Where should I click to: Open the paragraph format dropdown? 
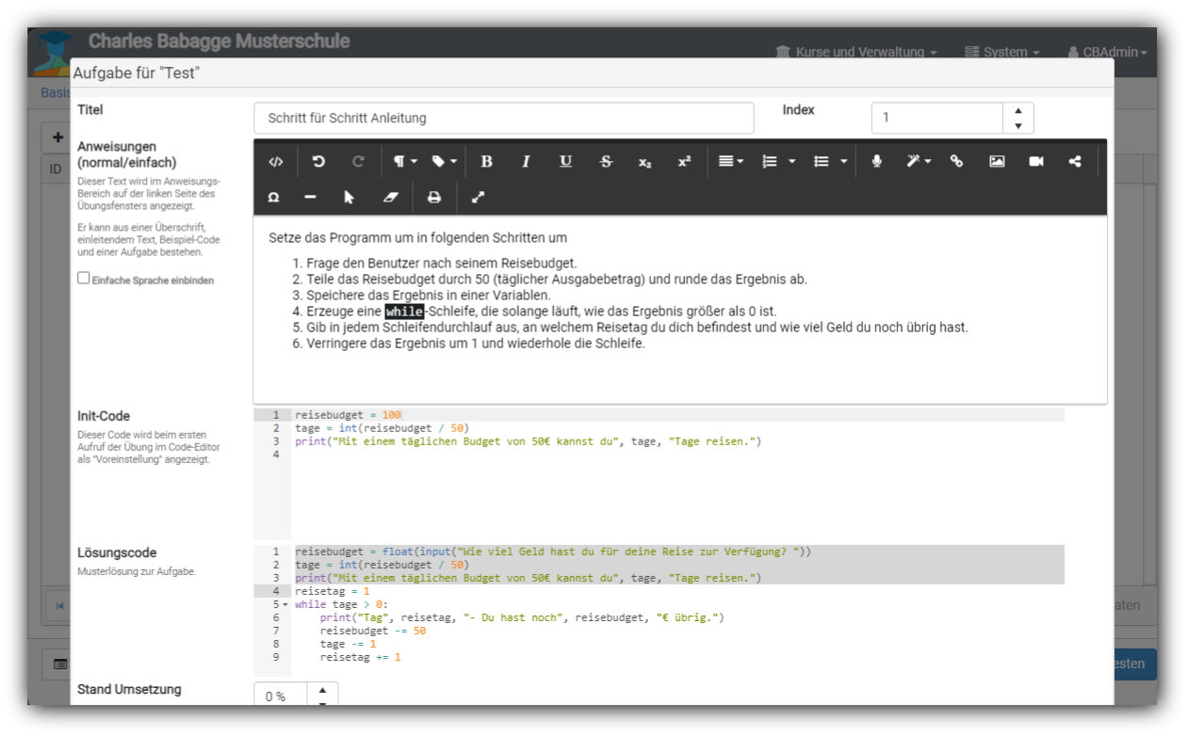[x=404, y=162]
